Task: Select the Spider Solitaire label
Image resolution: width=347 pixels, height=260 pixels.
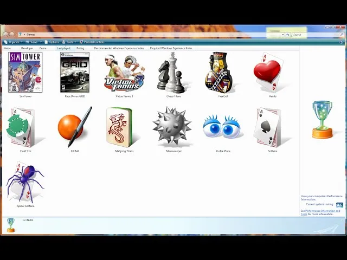Action: tap(25, 206)
